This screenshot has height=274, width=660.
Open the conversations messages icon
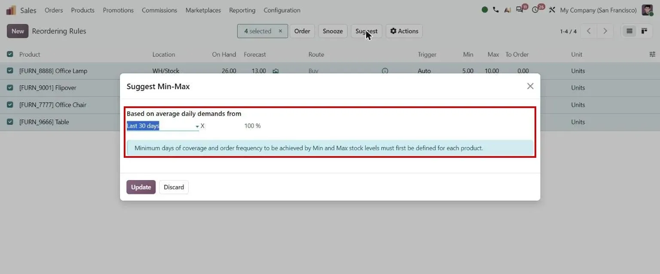(x=520, y=9)
